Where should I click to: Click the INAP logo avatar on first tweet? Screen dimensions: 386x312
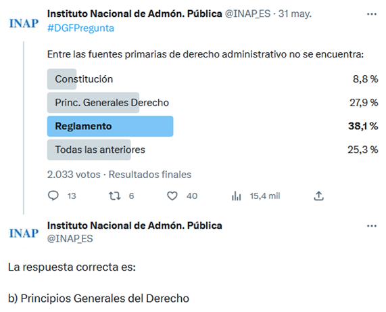point(24,24)
